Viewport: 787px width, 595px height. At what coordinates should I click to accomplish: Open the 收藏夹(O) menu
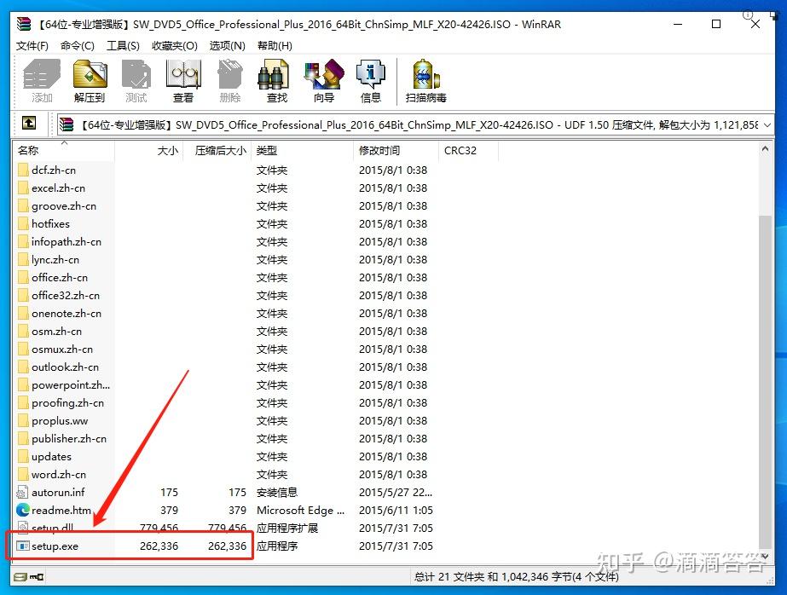[175, 46]
